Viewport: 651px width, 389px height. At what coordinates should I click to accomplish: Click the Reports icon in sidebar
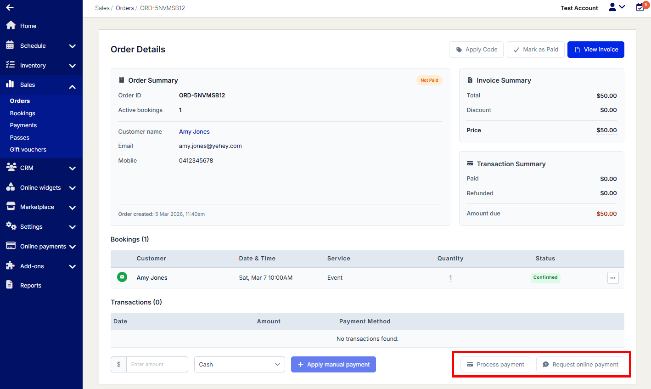10,285
